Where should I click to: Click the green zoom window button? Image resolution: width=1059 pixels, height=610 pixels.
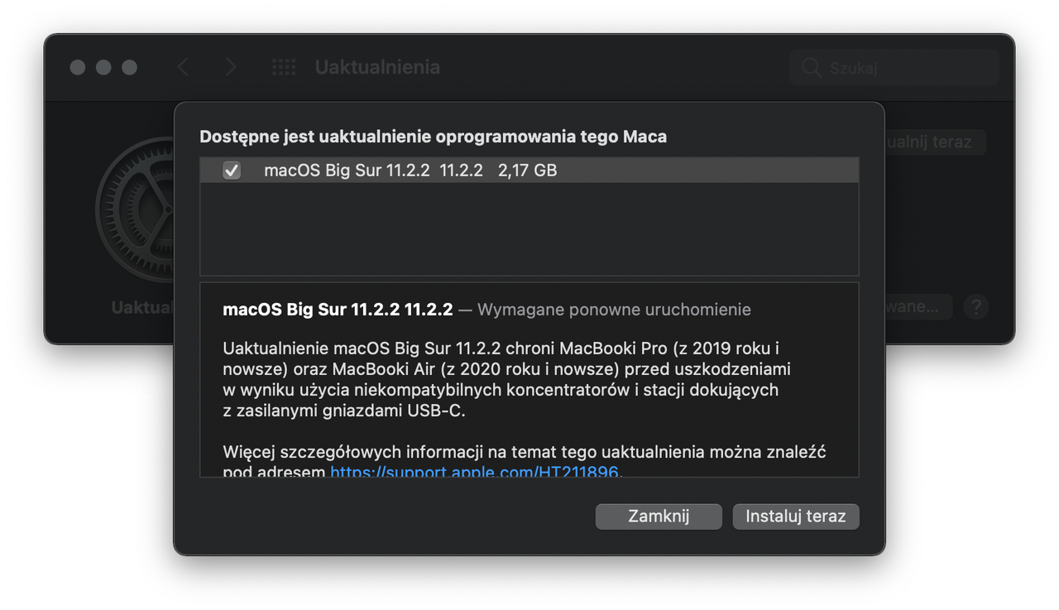pyautogui.click(x=129, y=67)
